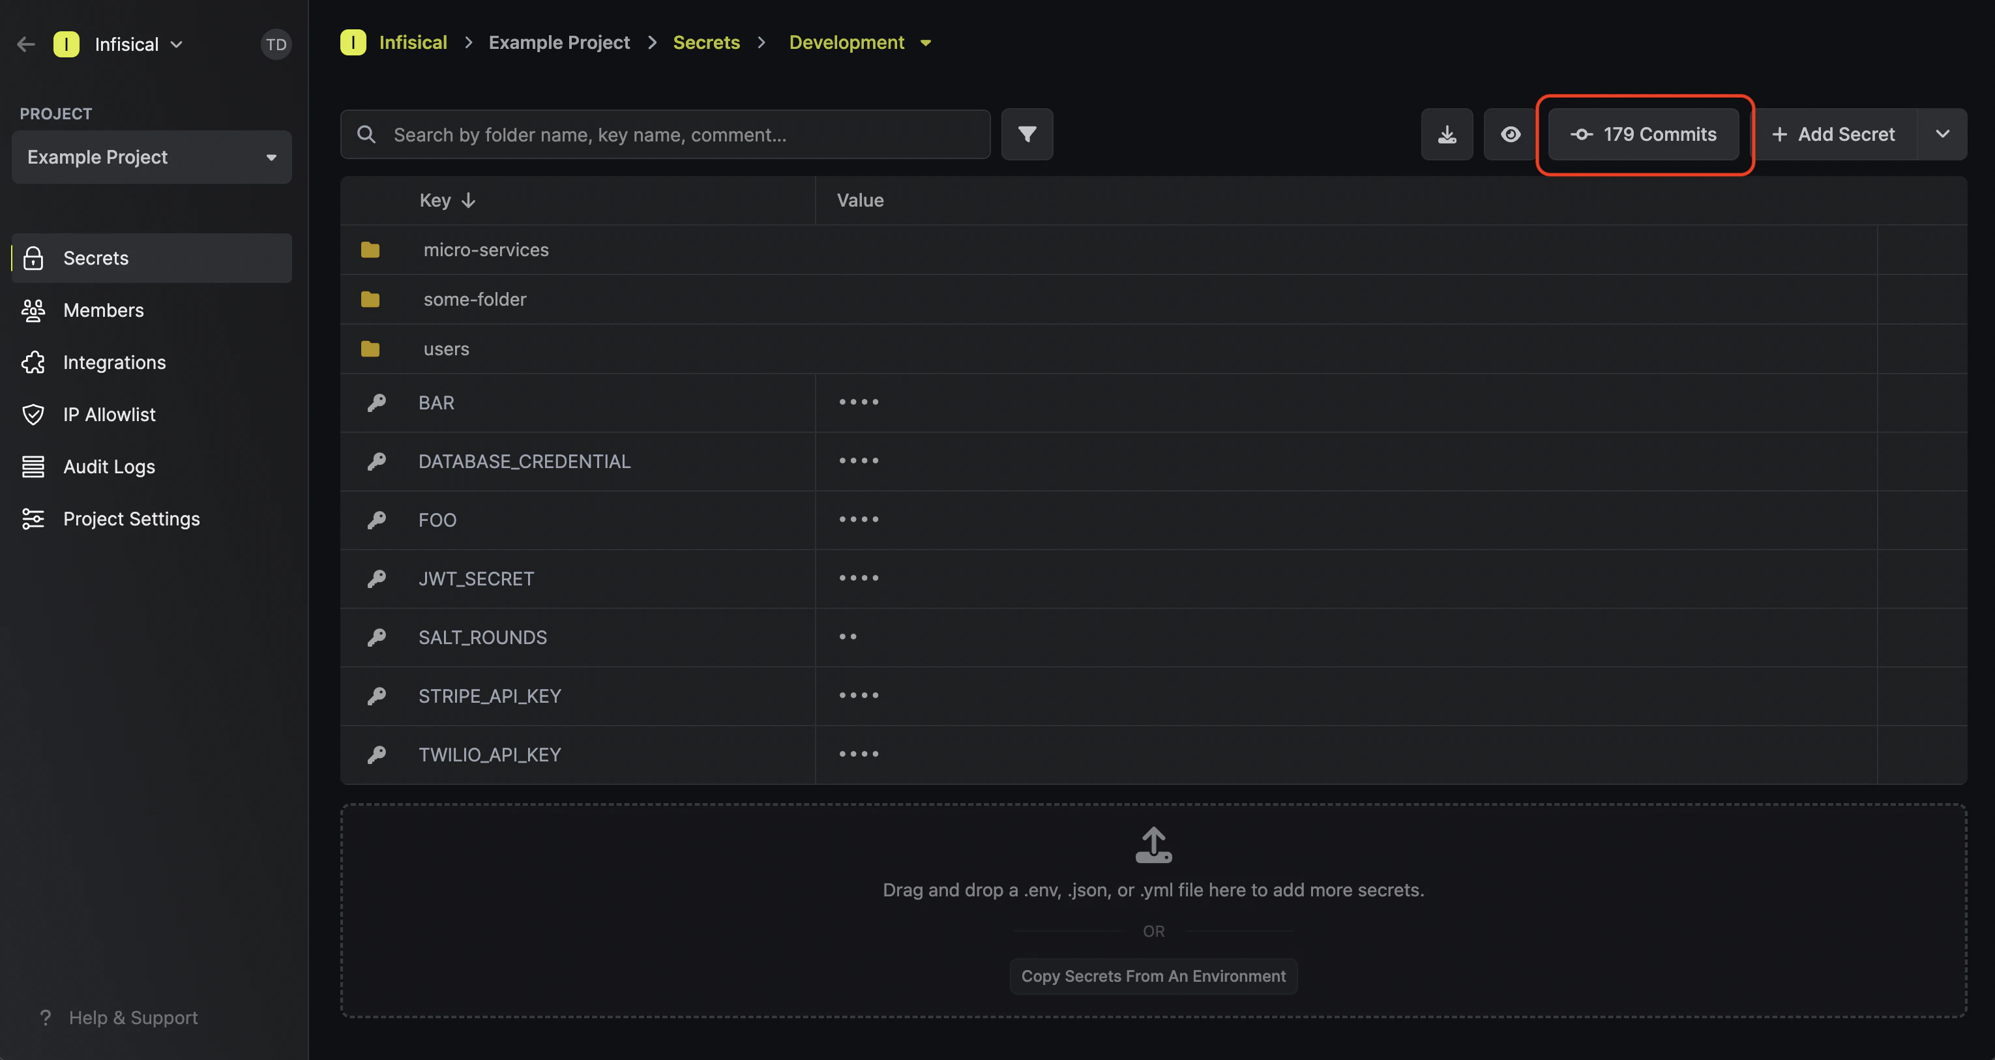
Task: Click the key icon beside BAR
Action: (x=376, y=403)
